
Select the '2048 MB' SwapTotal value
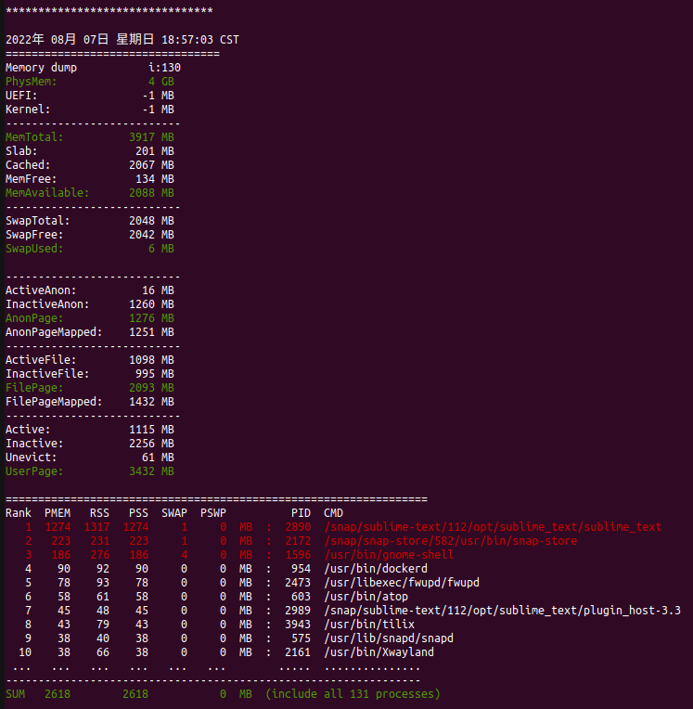tap(151, 221)
